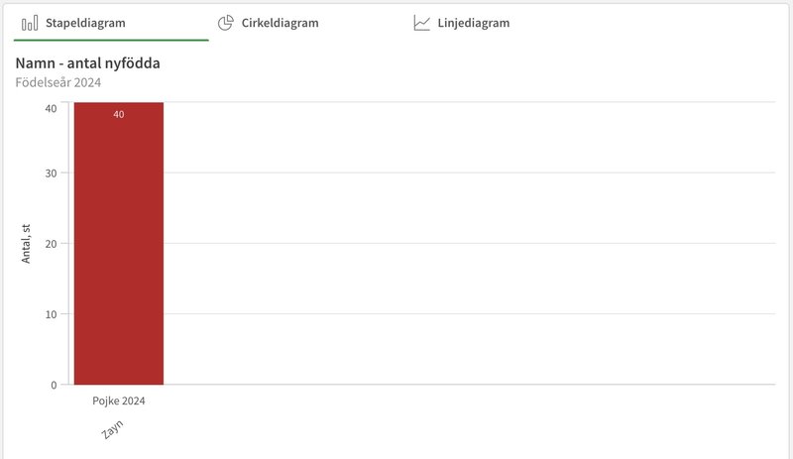This screenshot has height=459, width=793.
Task: Click the line chart icon beside Linjediagram
Action: pos(422,23)
